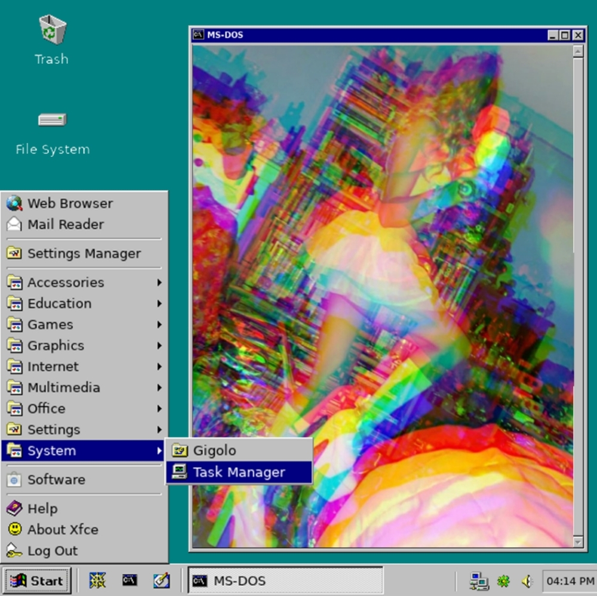Screen dimensions: 597x596
Task: Select Mail Reader menu entry
Action: click(84, 225)
